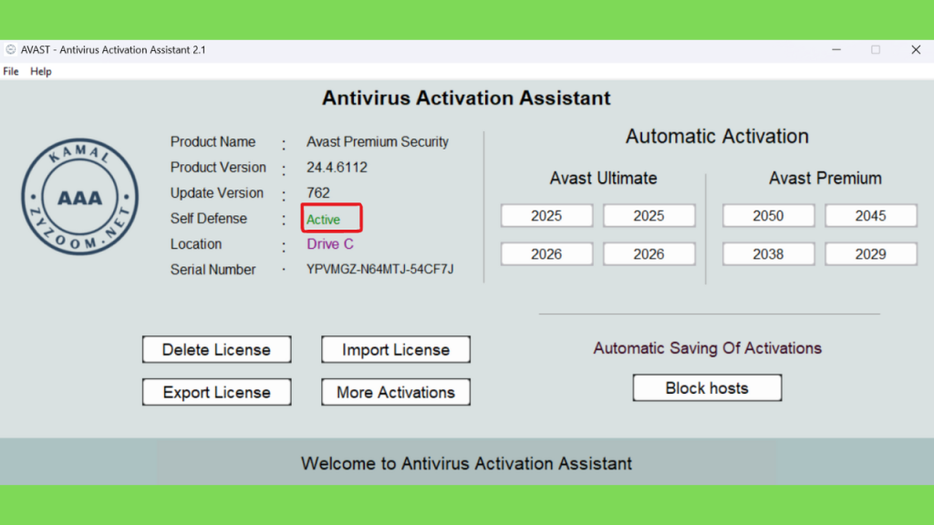934x525 pixels.
Task: Activate Avast Premium until 2029
Action: point(871,254)
